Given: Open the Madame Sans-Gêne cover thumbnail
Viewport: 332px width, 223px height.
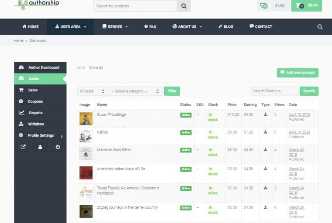Looking at the screenshot, I should pyautogui.click(x=86, y=153).
